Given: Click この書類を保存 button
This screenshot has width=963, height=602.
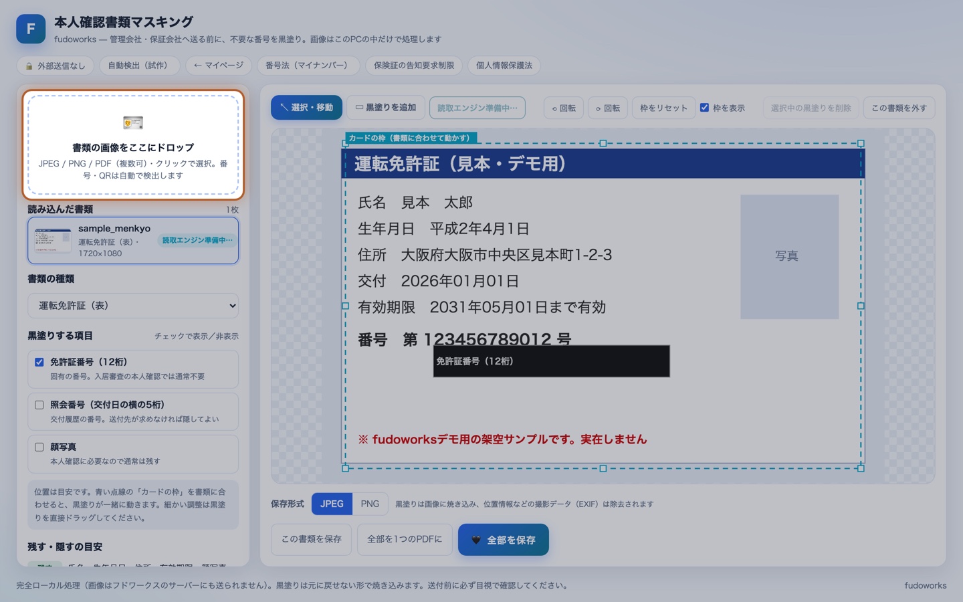Looking at the screenshot, I should (311, 539).
